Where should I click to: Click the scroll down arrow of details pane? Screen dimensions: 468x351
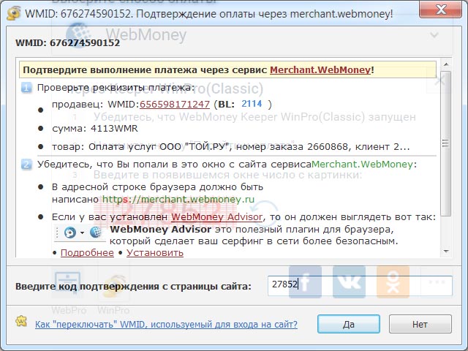pyautogui.click(x=446, y=252)
